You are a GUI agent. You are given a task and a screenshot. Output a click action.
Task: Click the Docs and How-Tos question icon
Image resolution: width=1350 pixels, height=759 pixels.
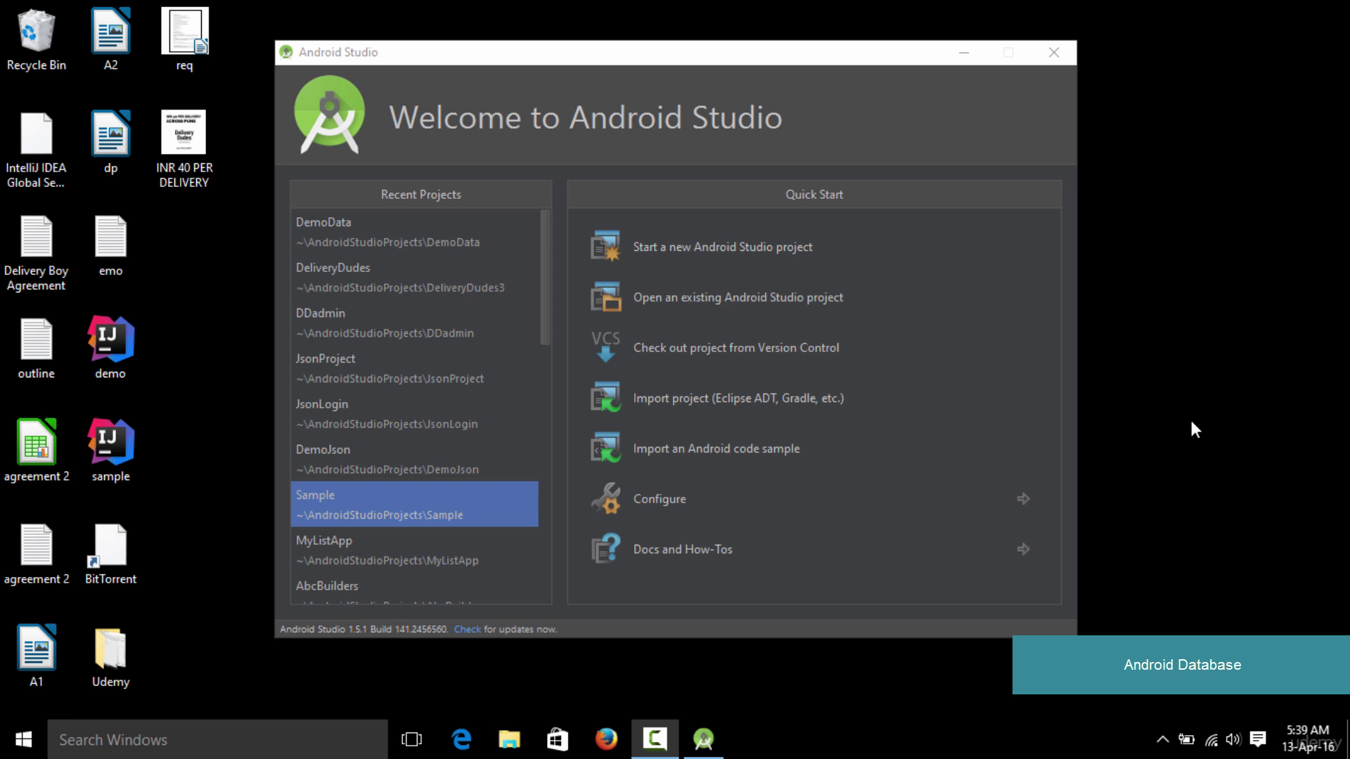[x=605, y=549]
